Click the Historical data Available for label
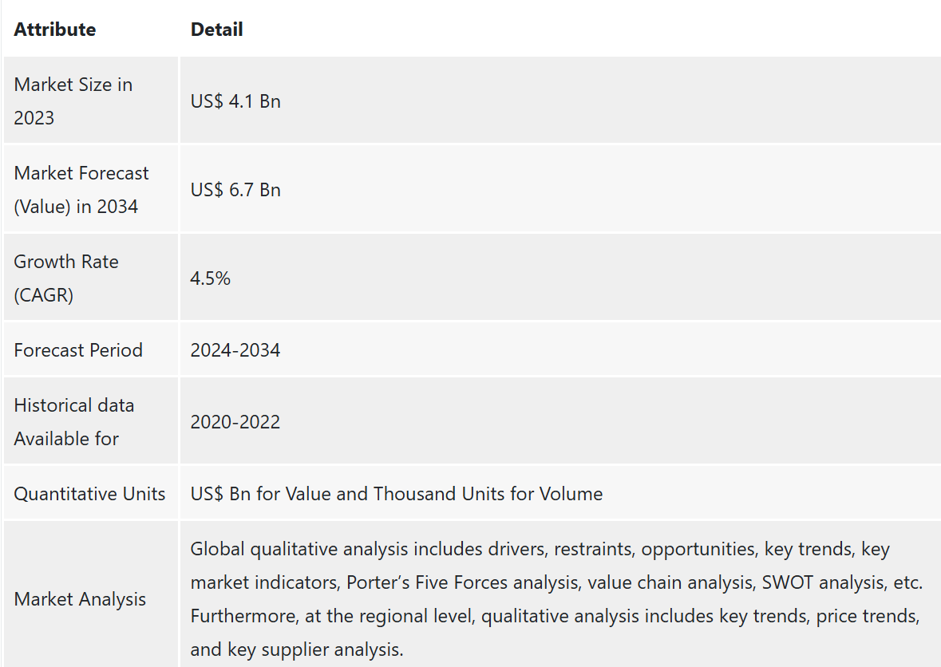Viewport: 941px width, 667px height. click(x=73, y=422)
